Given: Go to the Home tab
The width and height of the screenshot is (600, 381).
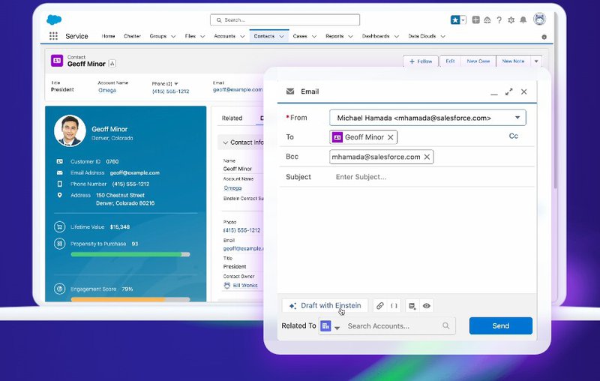Looking at the screenshot, I should coord(108,36).
